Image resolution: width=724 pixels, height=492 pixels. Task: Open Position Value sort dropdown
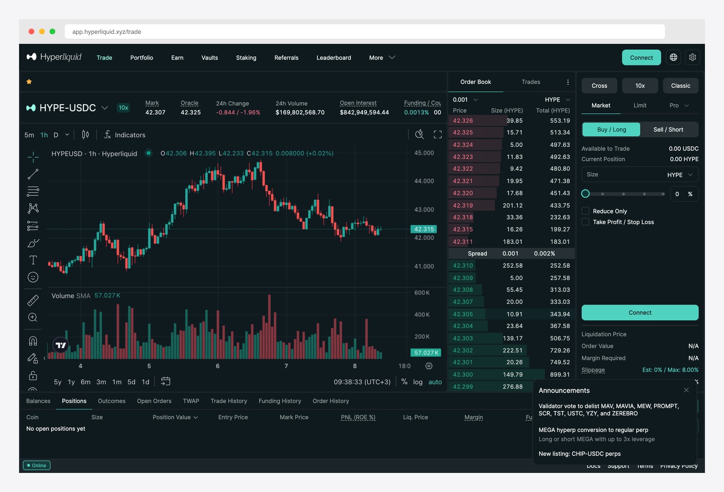pos(175,417)
